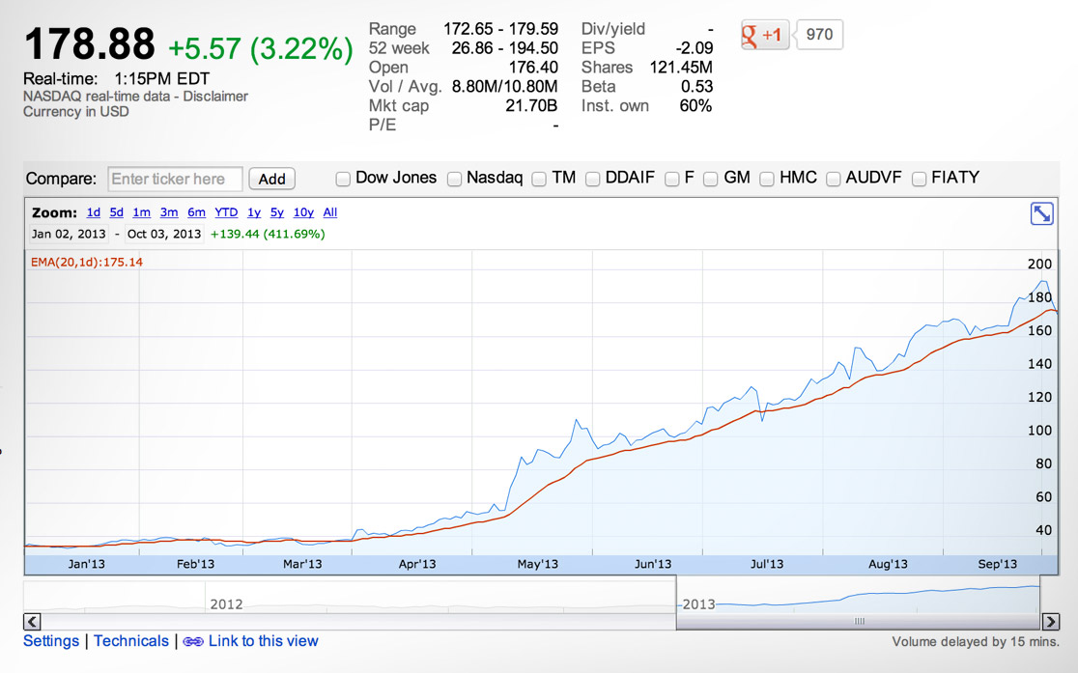Click the Vol / Avg. value 8.80M/10.80M
This screenshot has width=1078, height=673.
[x=504, y=87]
